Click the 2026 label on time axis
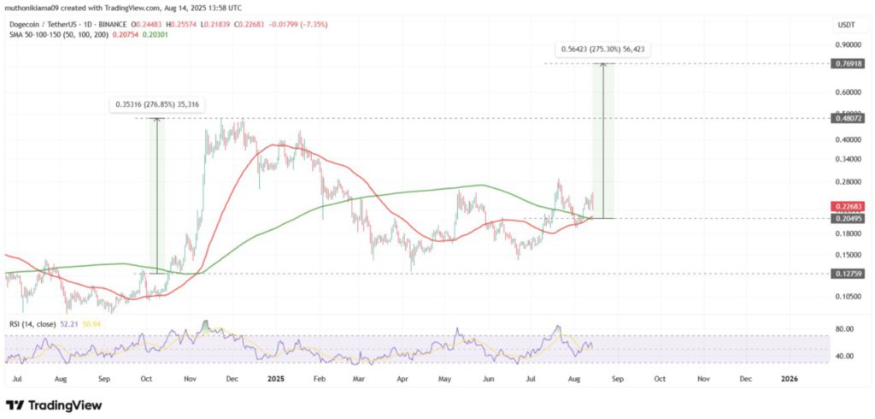Screen dimensions: 875x419 [790, 376]
